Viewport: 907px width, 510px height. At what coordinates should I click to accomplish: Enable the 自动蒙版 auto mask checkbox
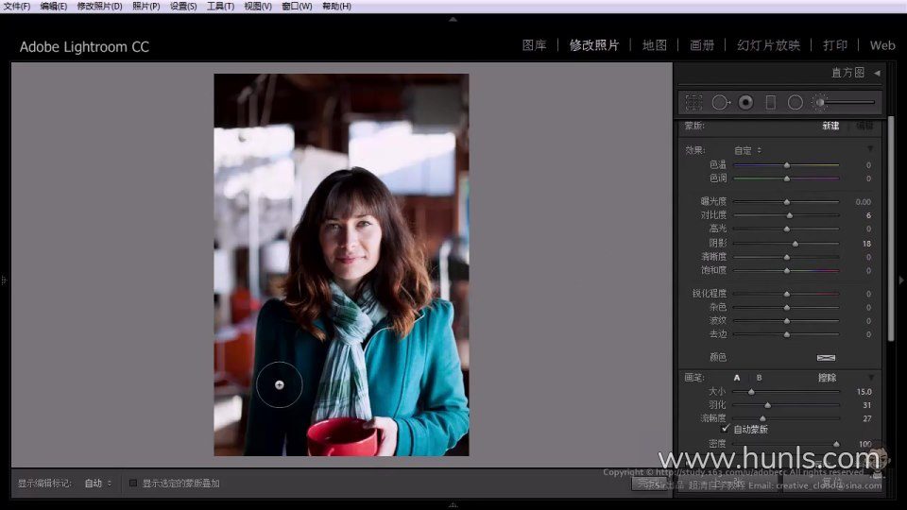[726, 429]
